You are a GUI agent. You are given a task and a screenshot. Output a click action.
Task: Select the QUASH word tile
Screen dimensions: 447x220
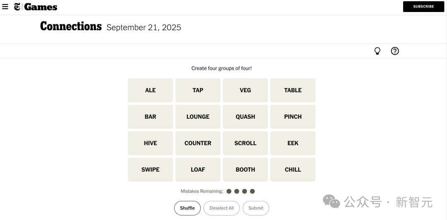pos(245,117)
